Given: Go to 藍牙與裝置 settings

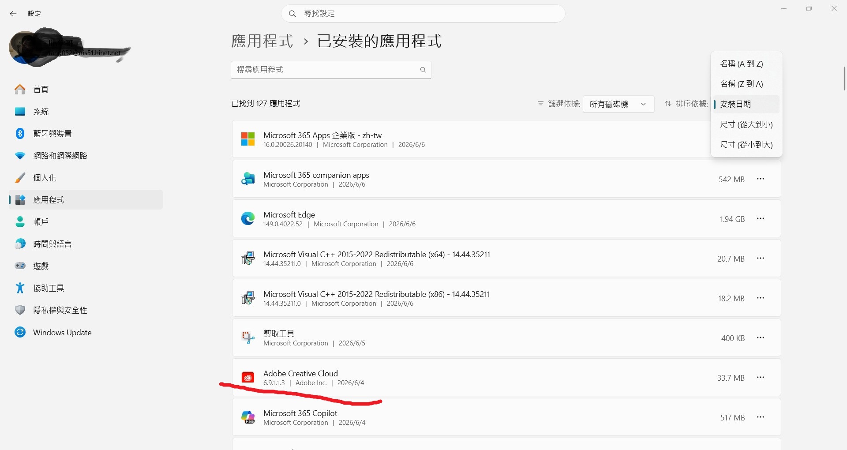Looking at the screenshot, I should (86, 134).
